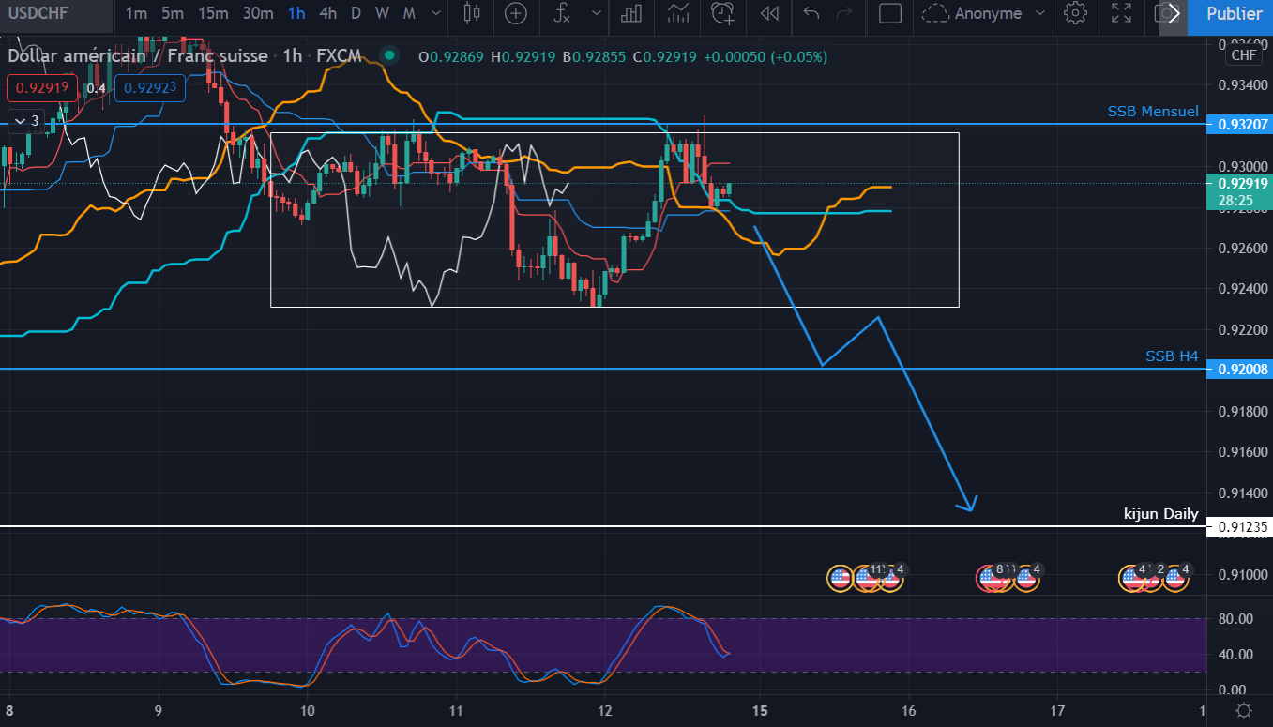Redo the last undone action

843,14
